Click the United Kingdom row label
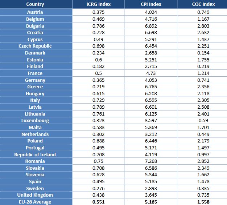This screenshot has width=227, height=205. pos(35,195)
